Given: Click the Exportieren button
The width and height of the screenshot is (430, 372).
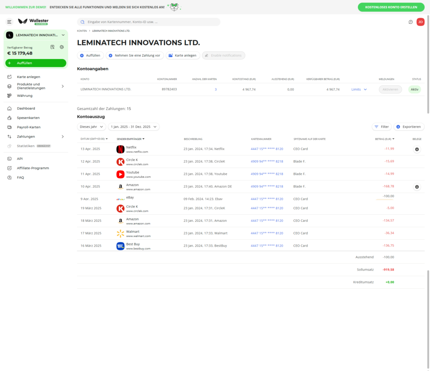Looking at the screenshot, I should point(409,127).
